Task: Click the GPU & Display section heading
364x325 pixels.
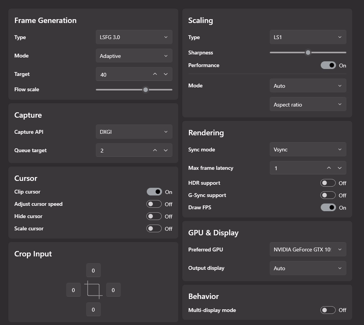Action: pos(213,233)
